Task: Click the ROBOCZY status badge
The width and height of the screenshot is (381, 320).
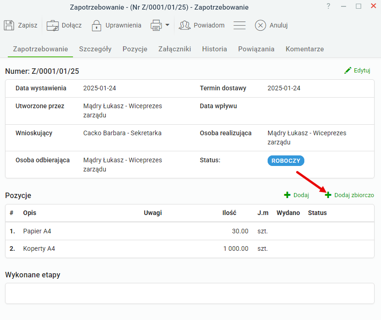Action: (286, 160)
